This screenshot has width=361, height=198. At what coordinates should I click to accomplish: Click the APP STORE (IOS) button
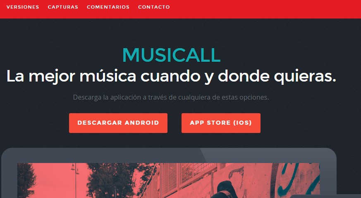(221, 123)
